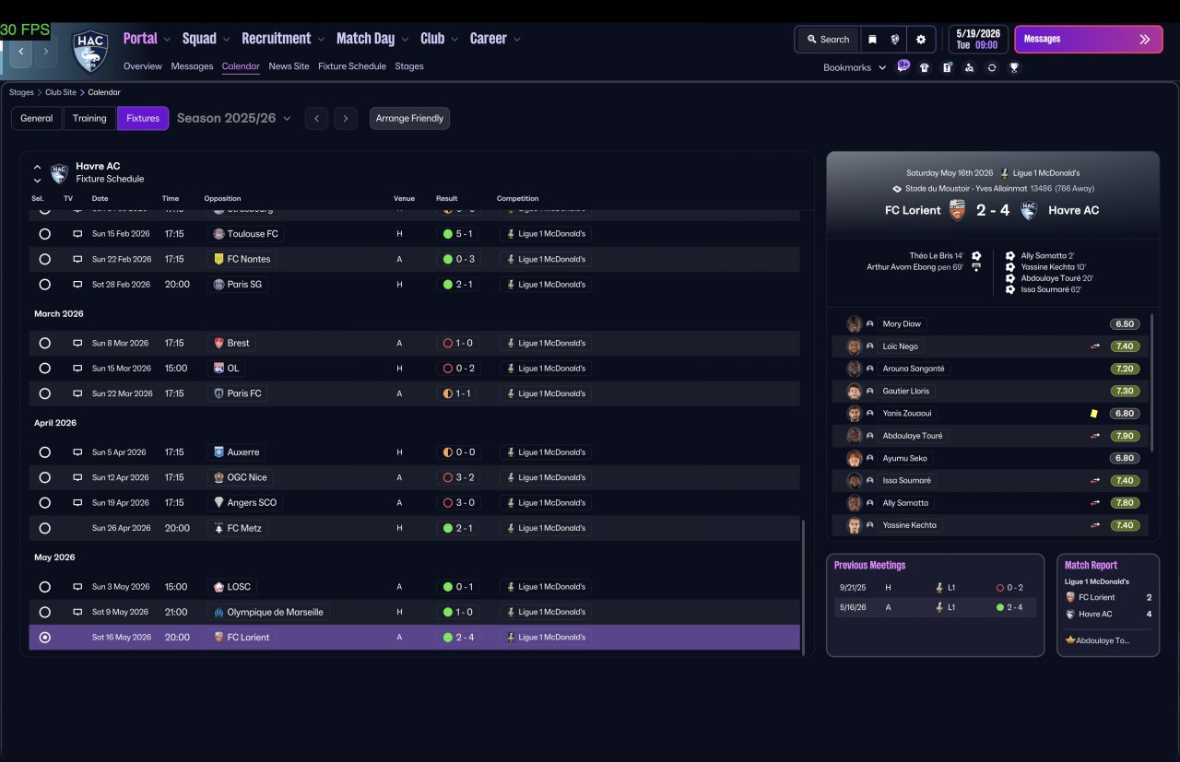The width and height of the screenshot is (1180, 762).
Task: Click the goal icon beside Ally Samatta 2'
Action: point(1010,255)
